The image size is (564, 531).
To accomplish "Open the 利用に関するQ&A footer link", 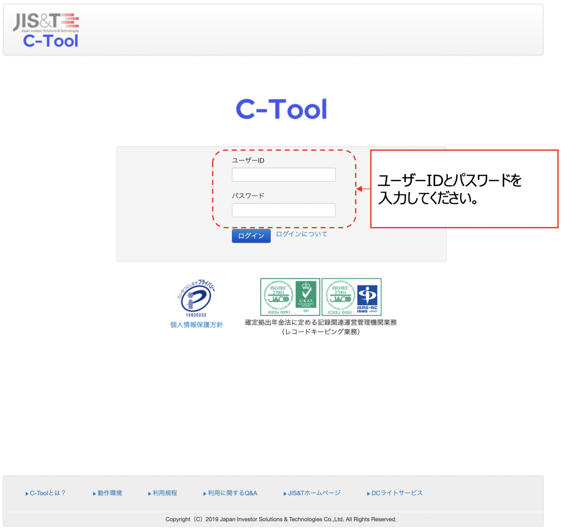I will pos(230,493).
